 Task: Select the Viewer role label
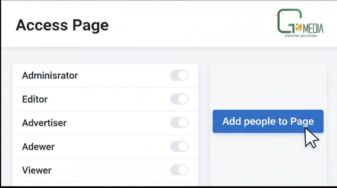pos(37,170)
